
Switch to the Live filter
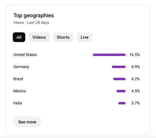click(x=85, y=37)
